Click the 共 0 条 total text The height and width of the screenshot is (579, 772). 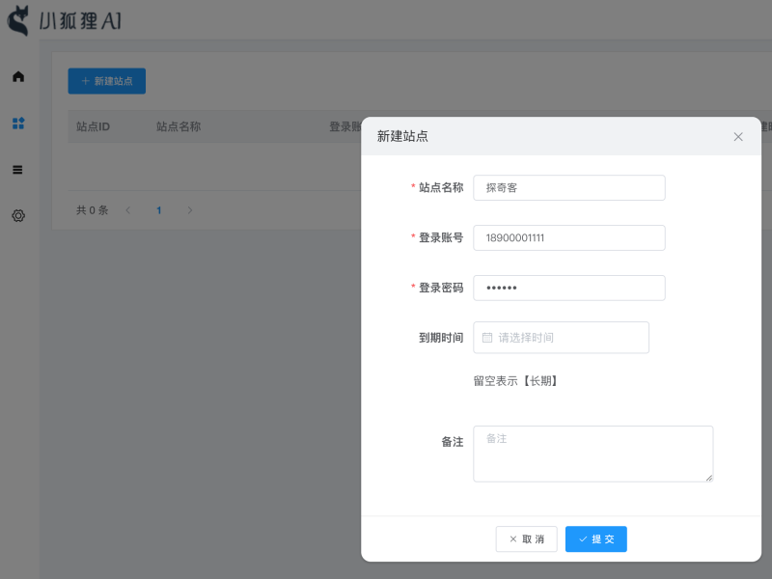[92, 210]
